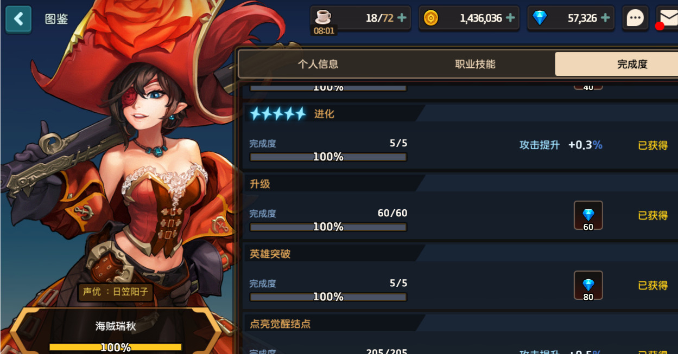
Task: Tap the coffee cup stamina icon
Action: [x=324, y=16]
